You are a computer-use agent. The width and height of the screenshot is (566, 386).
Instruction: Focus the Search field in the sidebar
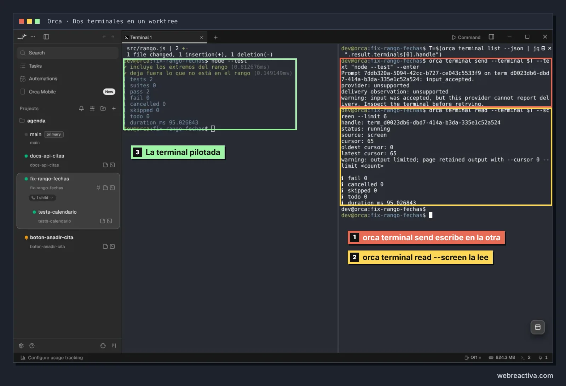coord(67,53)
